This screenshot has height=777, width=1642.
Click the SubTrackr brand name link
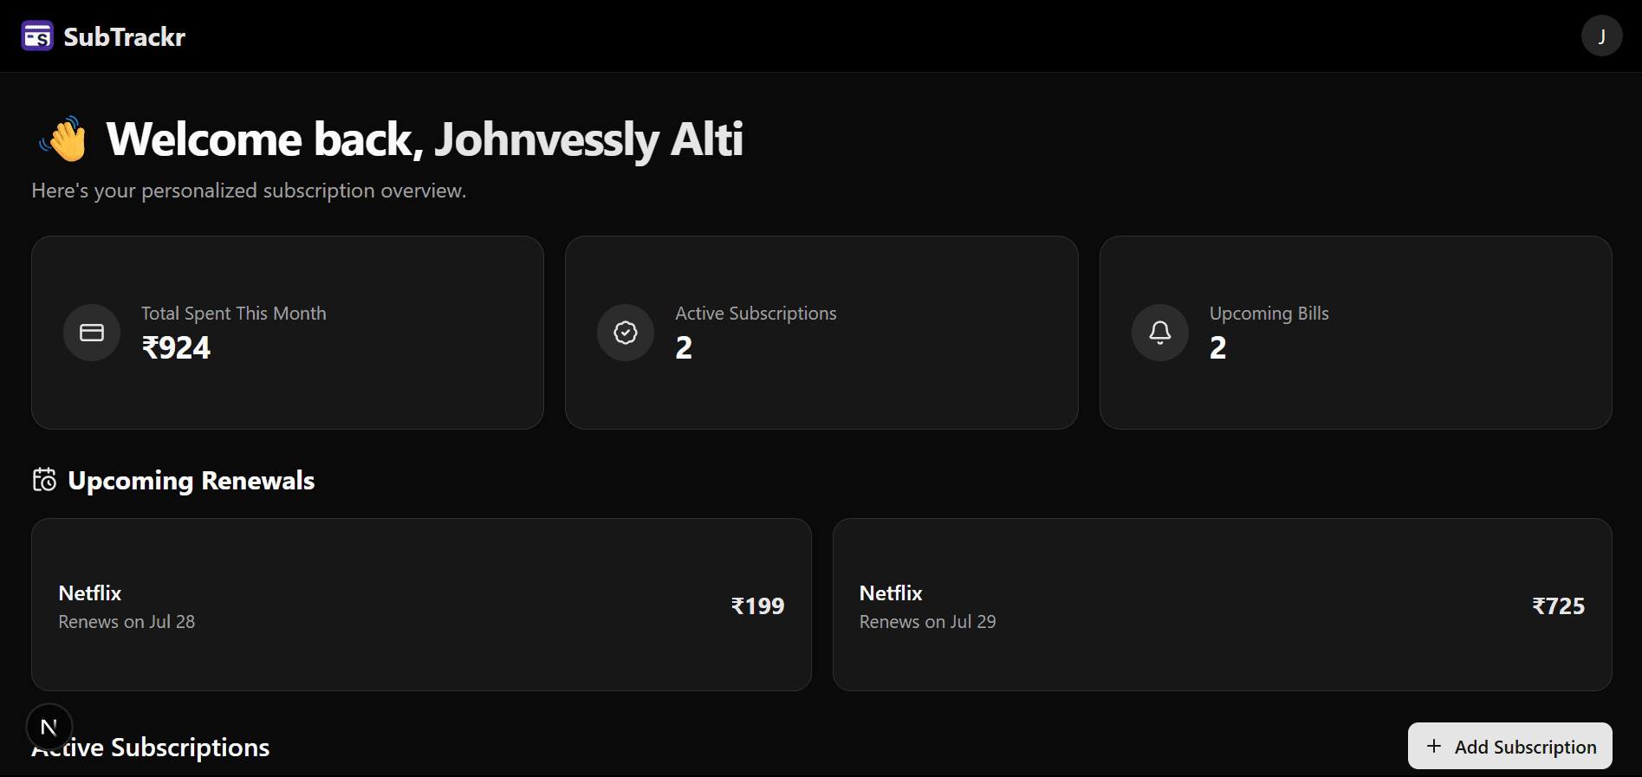pos(124,36)
